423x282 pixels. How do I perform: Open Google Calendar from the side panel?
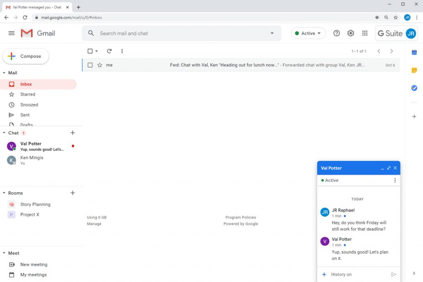coord(414,53)
